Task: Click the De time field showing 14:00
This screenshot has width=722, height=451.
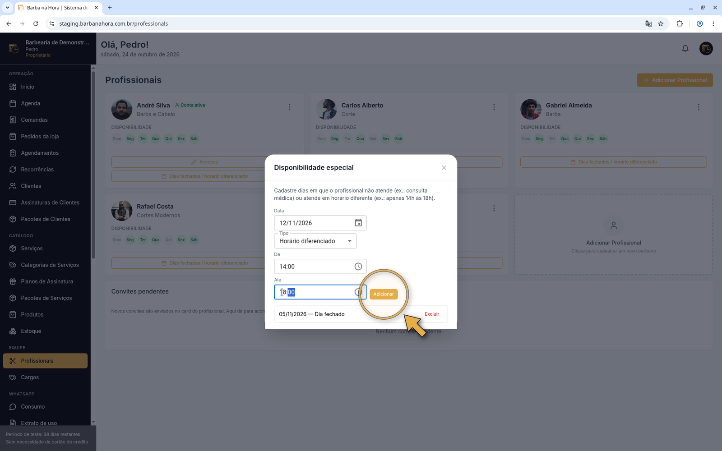Action: (x=320, y=267)
